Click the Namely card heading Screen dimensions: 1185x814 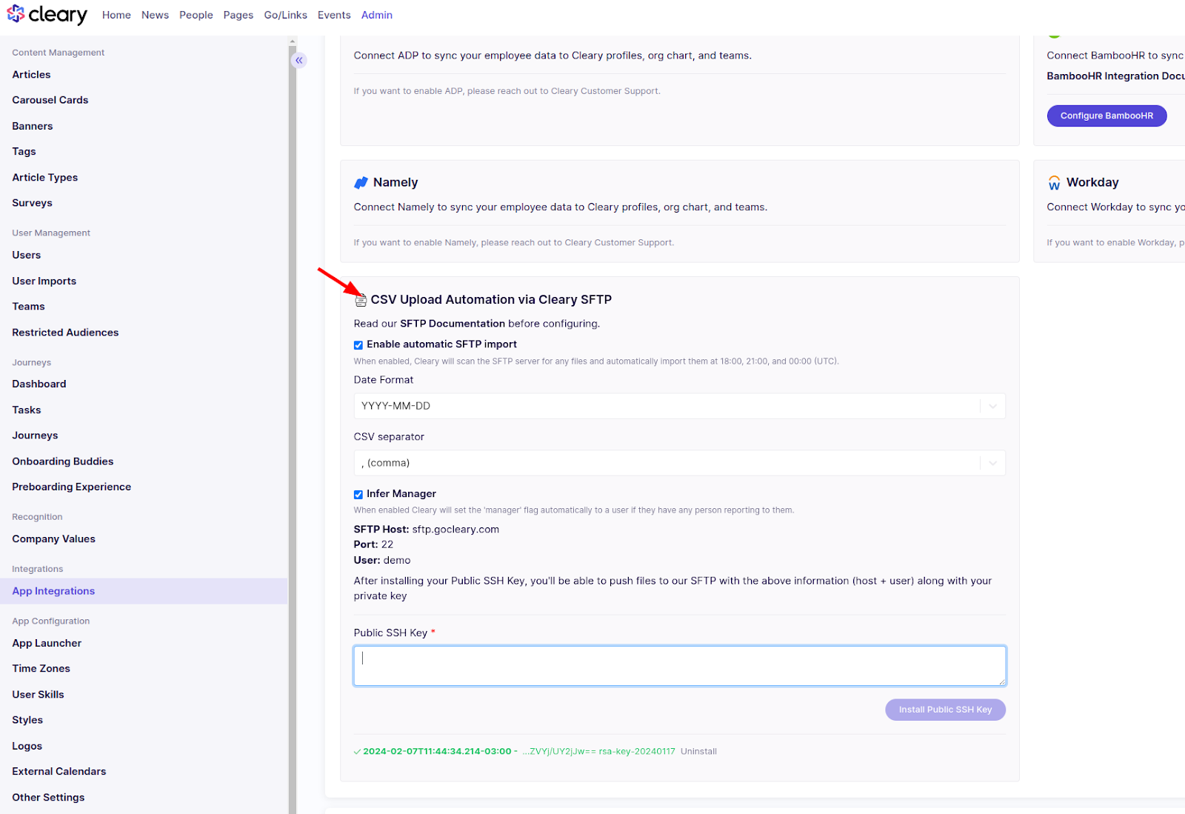(x=395, y=183)
